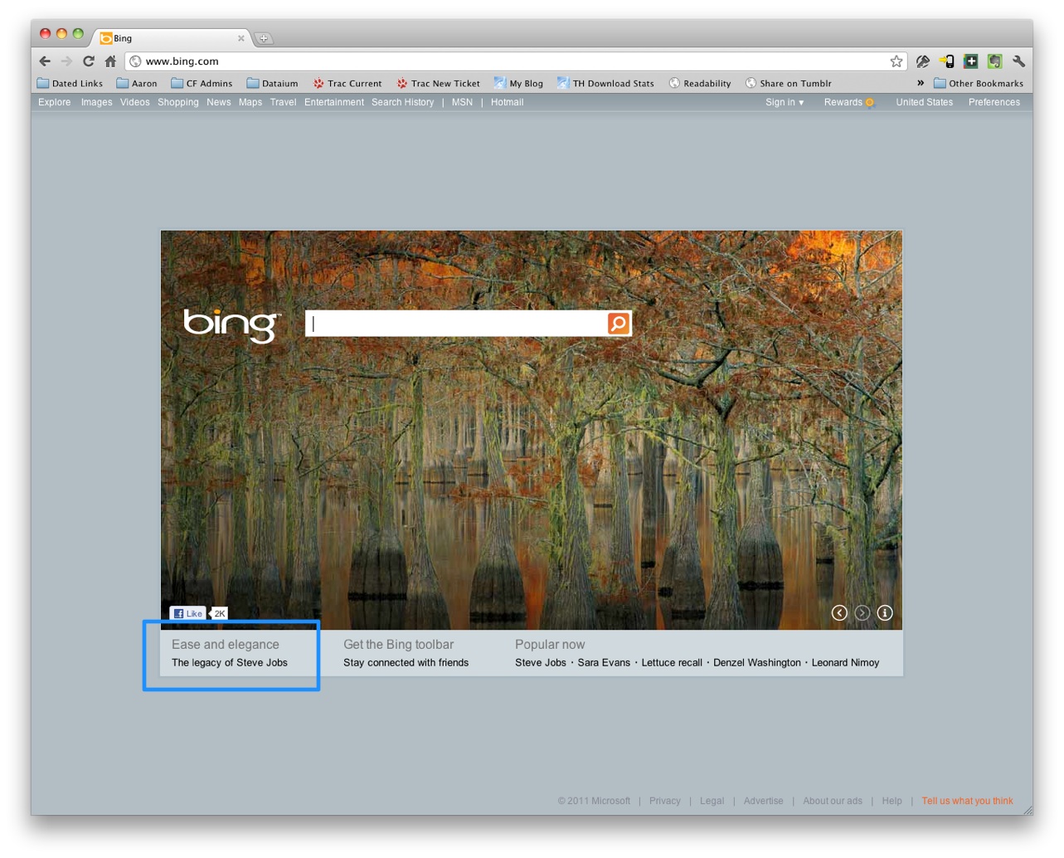Click the pen-shaped extension icon beside the star

pos(923,61)
